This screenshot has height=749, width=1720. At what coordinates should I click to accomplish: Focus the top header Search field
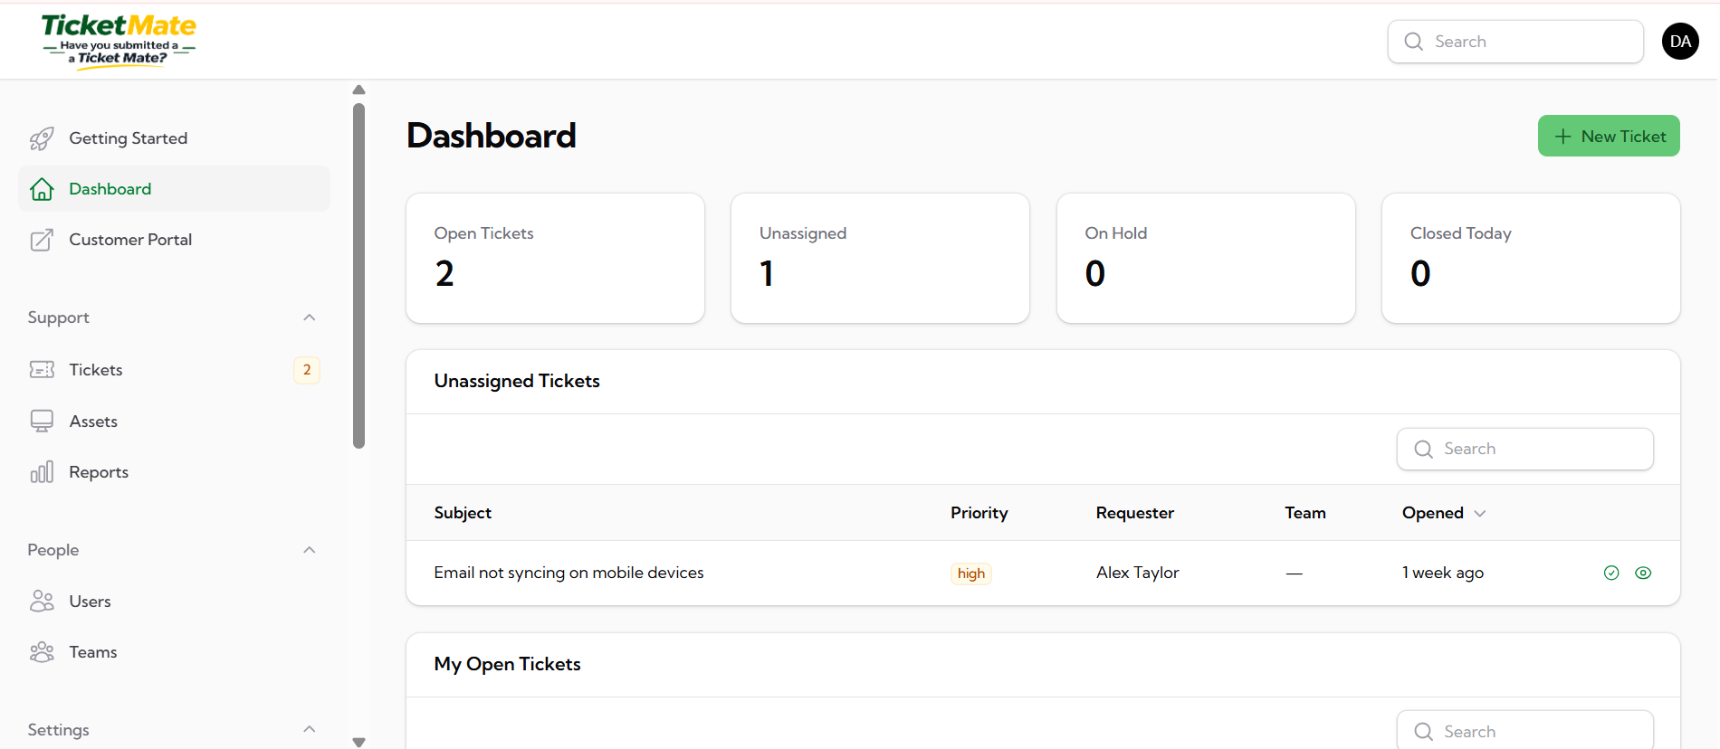tap(1515, 42)
